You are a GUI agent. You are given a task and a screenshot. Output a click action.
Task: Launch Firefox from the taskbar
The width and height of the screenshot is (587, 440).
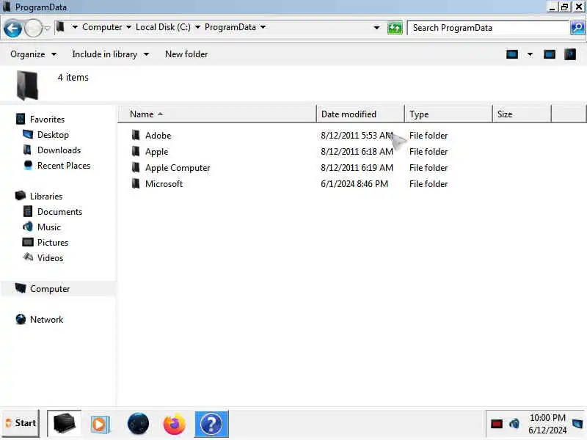coord(175,424)
